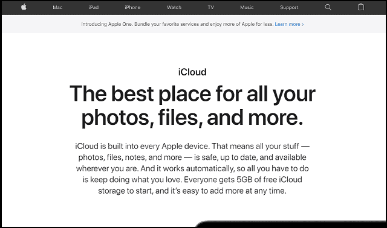387x228 pixels.
Task: Click the headline line "photos, files, and more."
Action: point(192,118)
